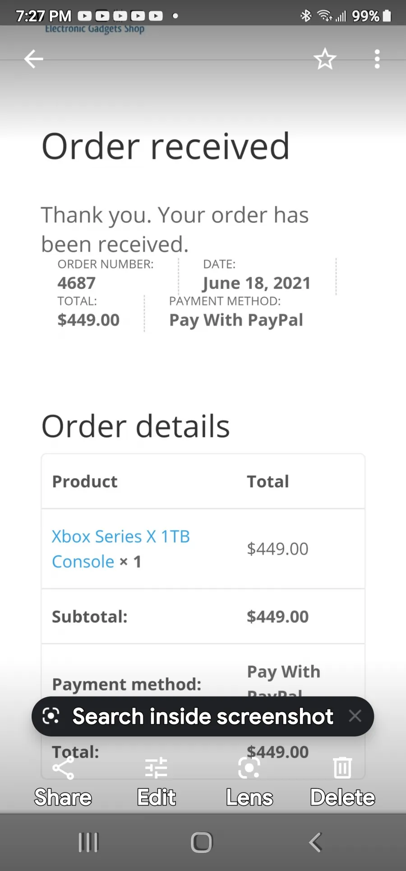Screen dimensions: 406x871
Task: Tap the Electronic Gadgets Shop header
Action: coord(95,28)
